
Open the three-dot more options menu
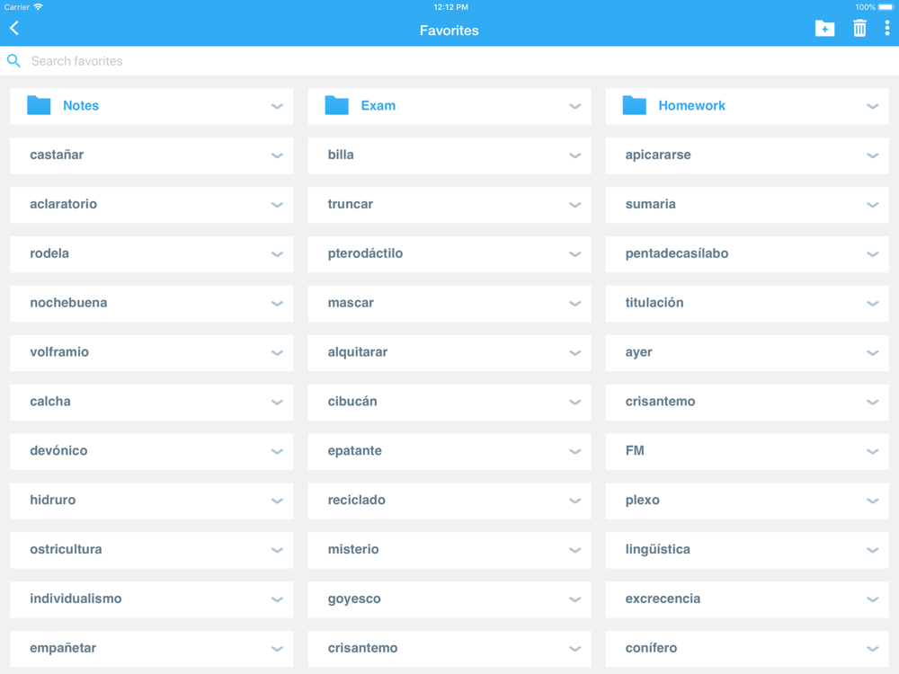[x=886, y=28]
